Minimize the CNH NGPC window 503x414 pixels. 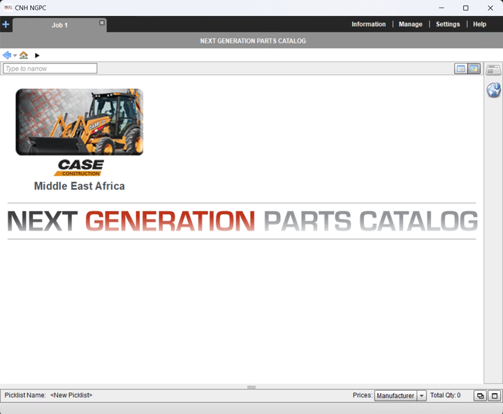click(442, 8)
